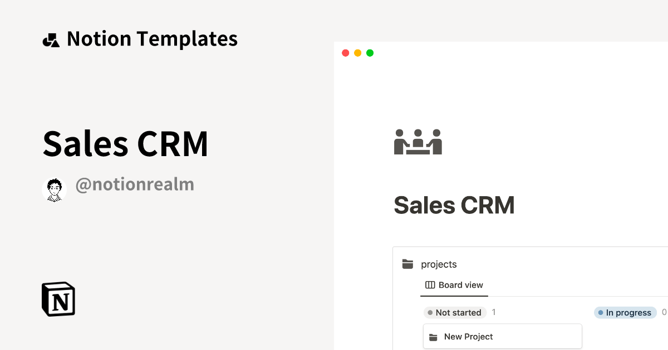Click the @notionrealm creator link
This screenshot has width=668, height=350.
(x=135, y=184)
